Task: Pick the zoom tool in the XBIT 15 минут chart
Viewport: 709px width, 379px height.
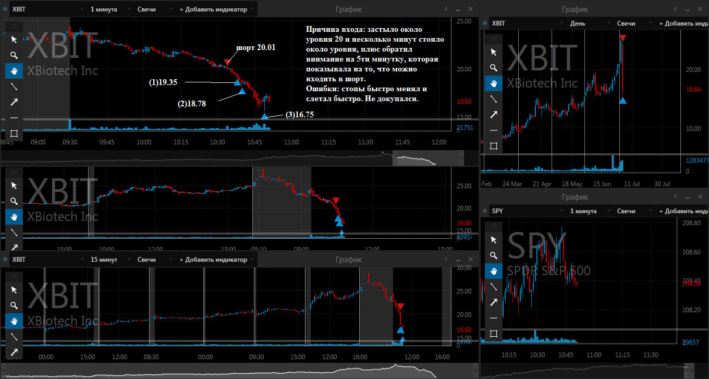Action: 14,305
